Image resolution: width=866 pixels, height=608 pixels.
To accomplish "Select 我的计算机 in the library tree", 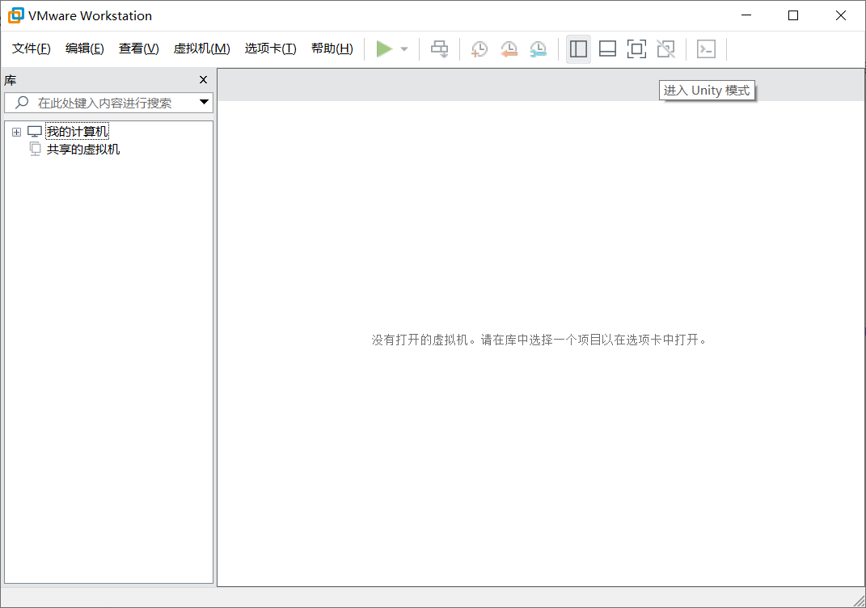I will tap(77, 132).
